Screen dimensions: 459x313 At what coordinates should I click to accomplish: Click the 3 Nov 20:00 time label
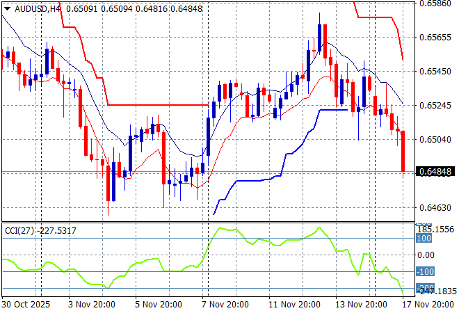click(x=91, y=305)
